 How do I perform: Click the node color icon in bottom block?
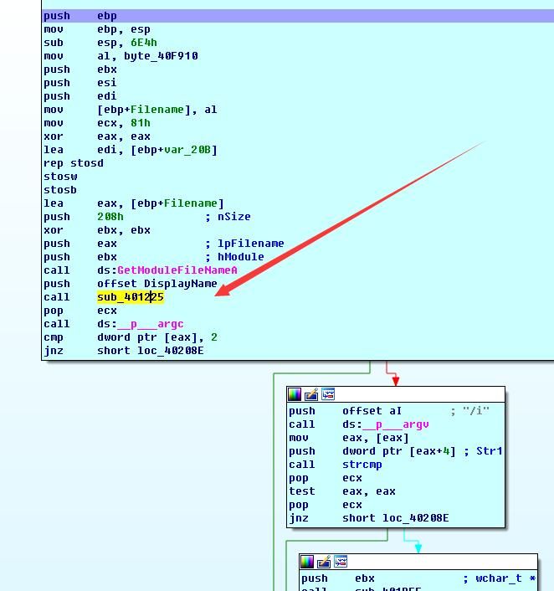click(307, 562)
